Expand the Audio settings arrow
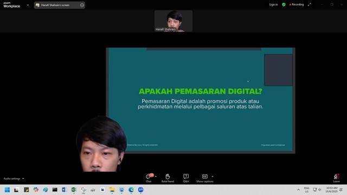Viewport: 347px width, 195px height. pos(23,178)
